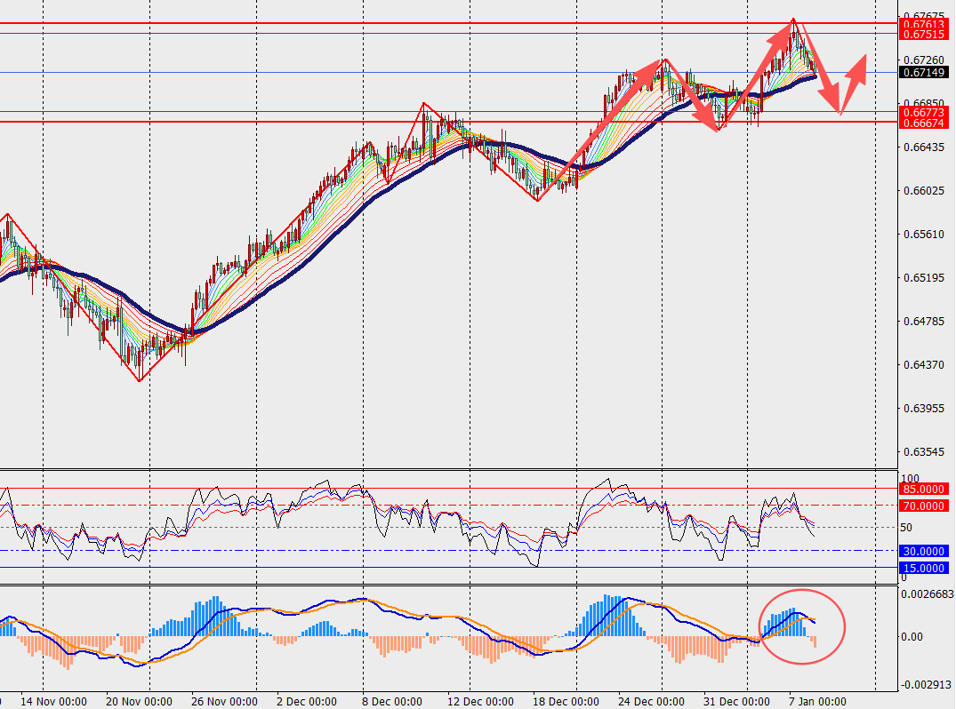Click the 0.0026683 MACD scale value
The width and height of the screenshot is (956, 709).
pyautogui.click(x=928, y=594)
